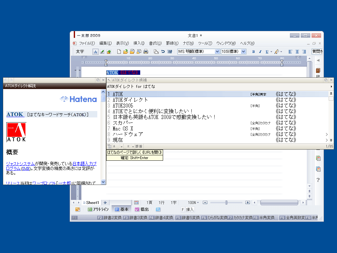
Task: Open the ファイル menu
Action: pos(87,43)
